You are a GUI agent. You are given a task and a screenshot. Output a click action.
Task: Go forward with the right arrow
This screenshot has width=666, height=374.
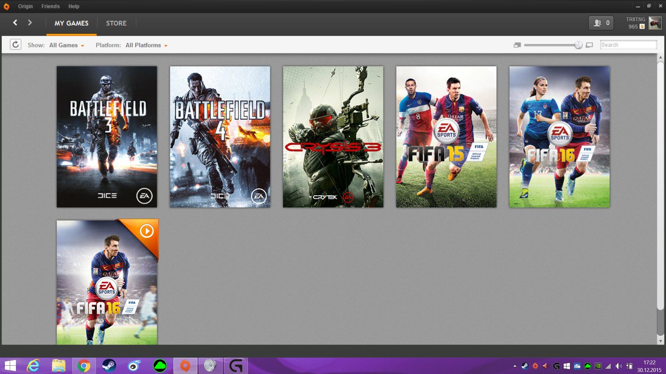pos(30,23)
